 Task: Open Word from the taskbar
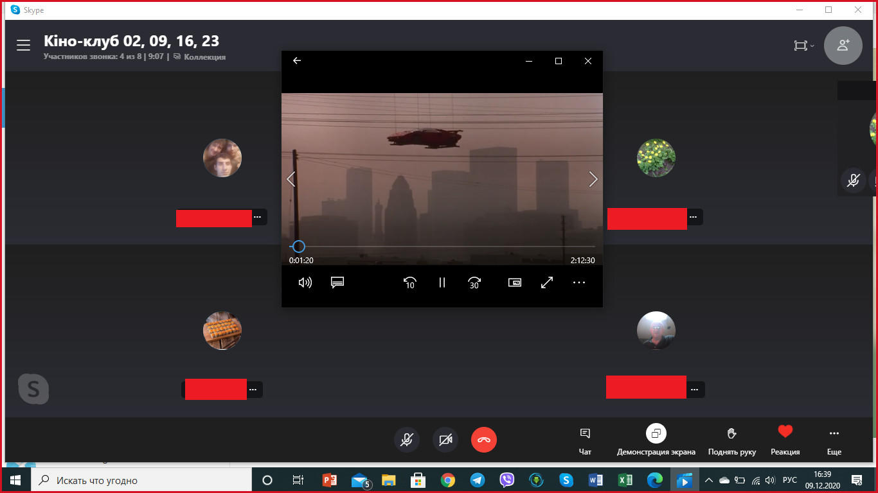pos(595,480)
